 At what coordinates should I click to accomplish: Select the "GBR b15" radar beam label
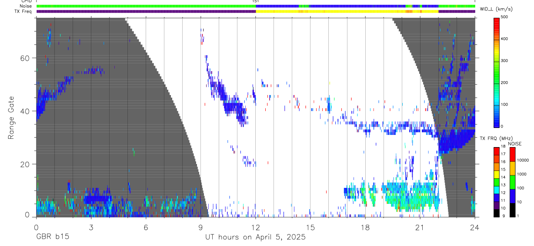click(52, 237)
